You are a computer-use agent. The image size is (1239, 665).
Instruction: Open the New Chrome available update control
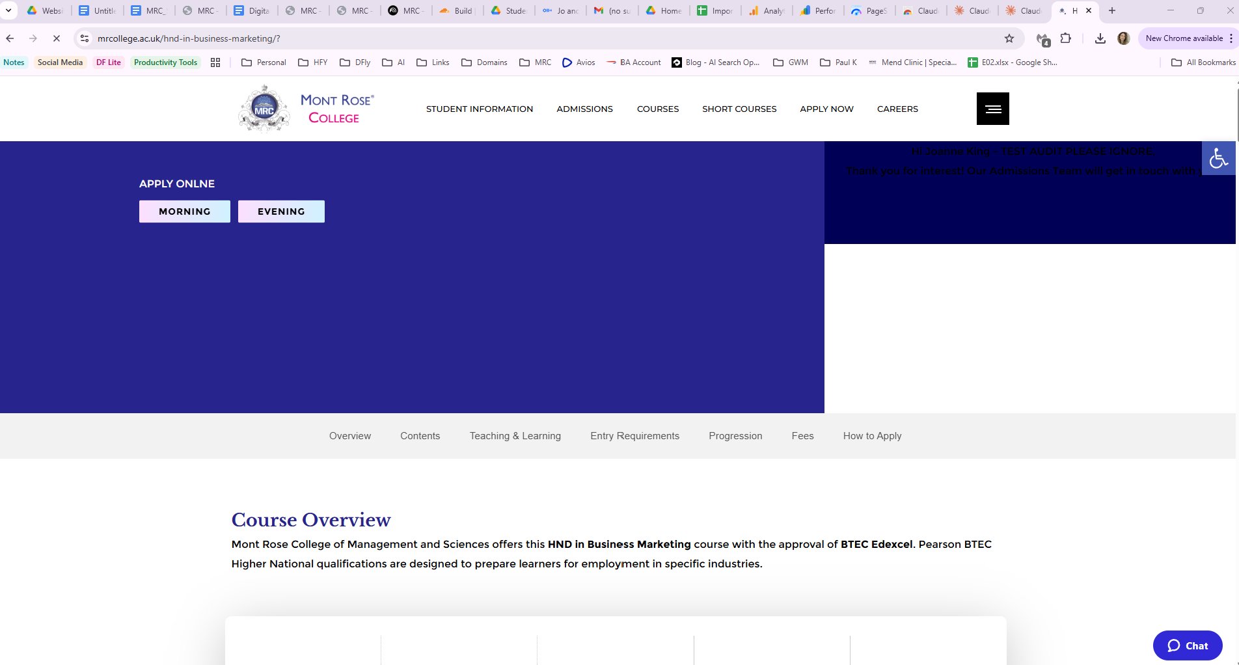tap(1186, 38)
